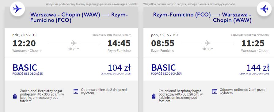Click the online check-in calendar icon, outbound card
Viewport: 274px width, 112px height.
(76, 91)
